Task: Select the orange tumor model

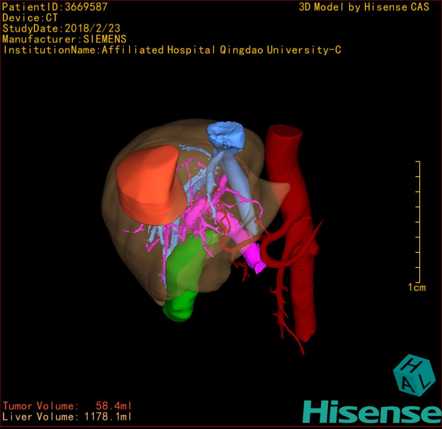Action: tap(151, 185)
